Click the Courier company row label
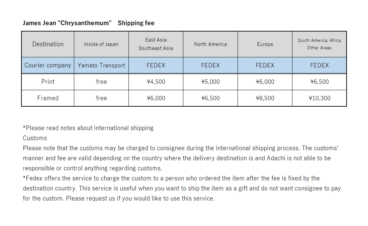 coord(48,65)
